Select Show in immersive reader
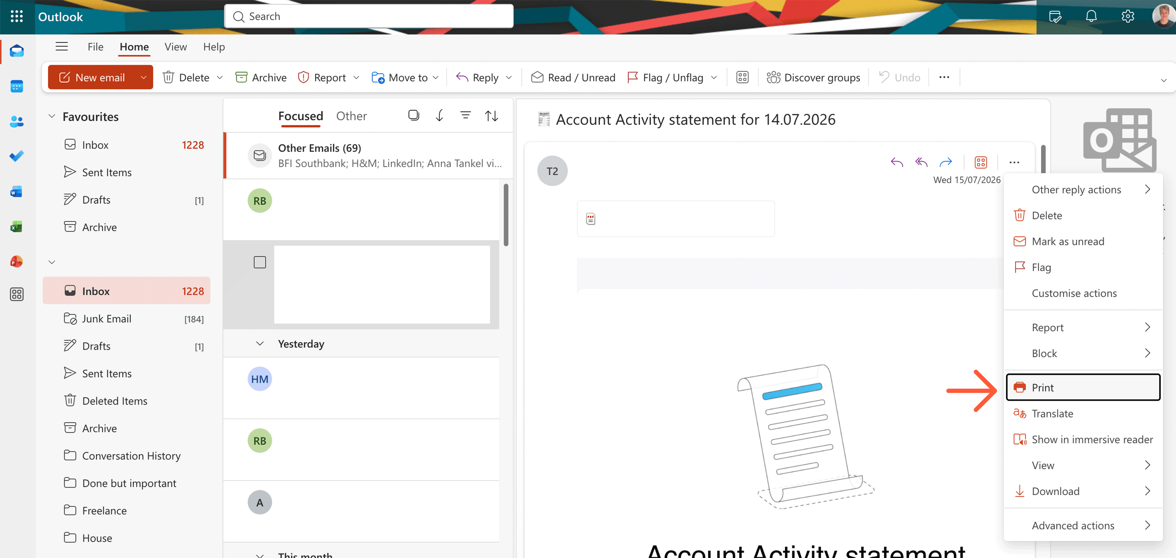 tap(1083, 439)
